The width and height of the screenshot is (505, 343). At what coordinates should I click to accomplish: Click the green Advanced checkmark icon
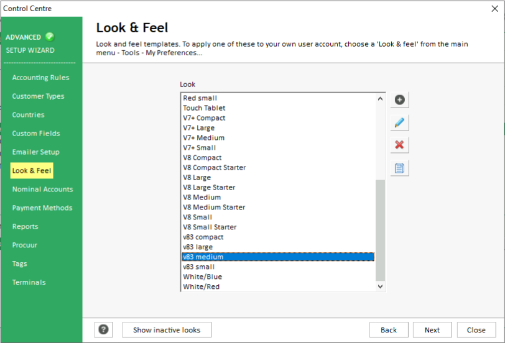pyautogui.click(x=50, y=37)
